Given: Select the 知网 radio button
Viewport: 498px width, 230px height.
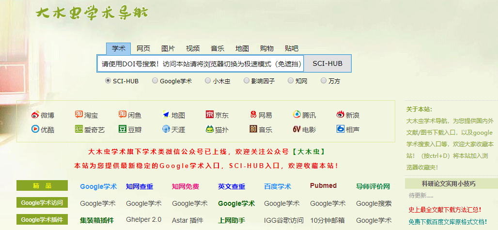Looking at the screenshot, I should [x=290, y=80].
